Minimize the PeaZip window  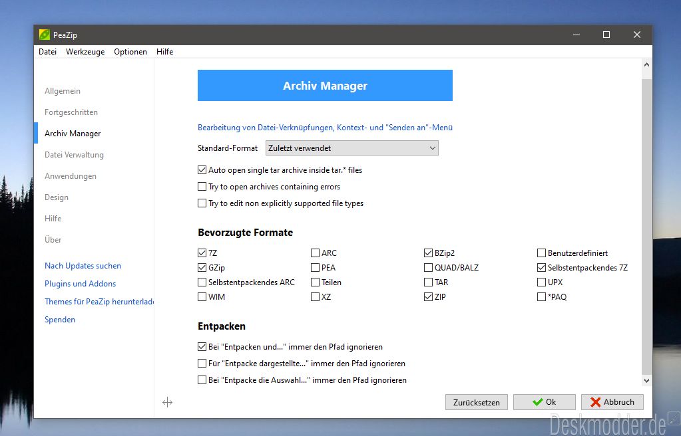pyautogui.click(x=576, y=35)
